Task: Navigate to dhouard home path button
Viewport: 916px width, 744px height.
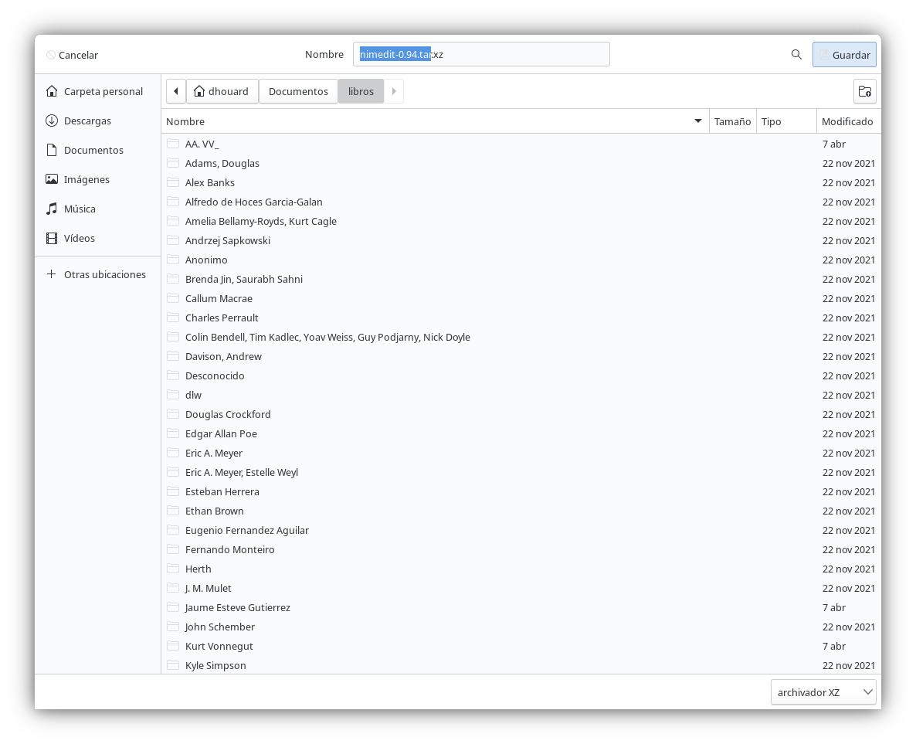Action: coord(222,91)
